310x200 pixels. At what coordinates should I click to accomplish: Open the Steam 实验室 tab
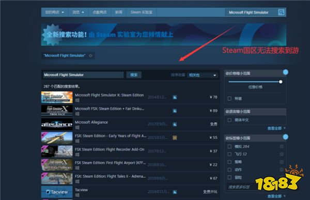(x=142, y=12)
